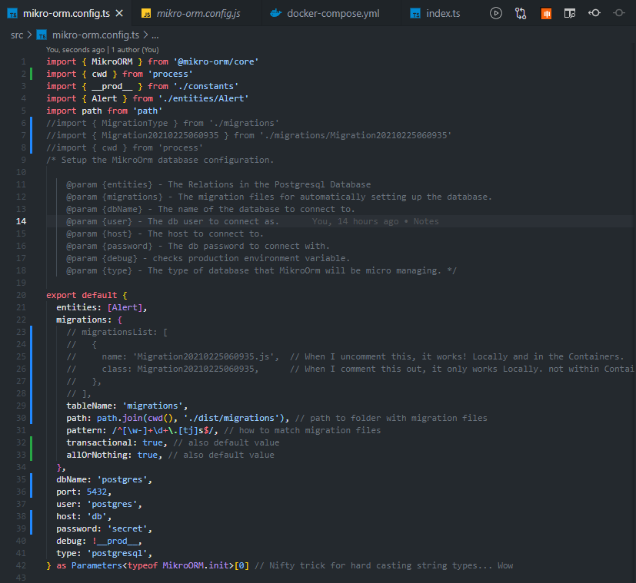
Task: Click the TypeScript icon on the mikro-orm.config.ts tab
Action: [13, 12]
